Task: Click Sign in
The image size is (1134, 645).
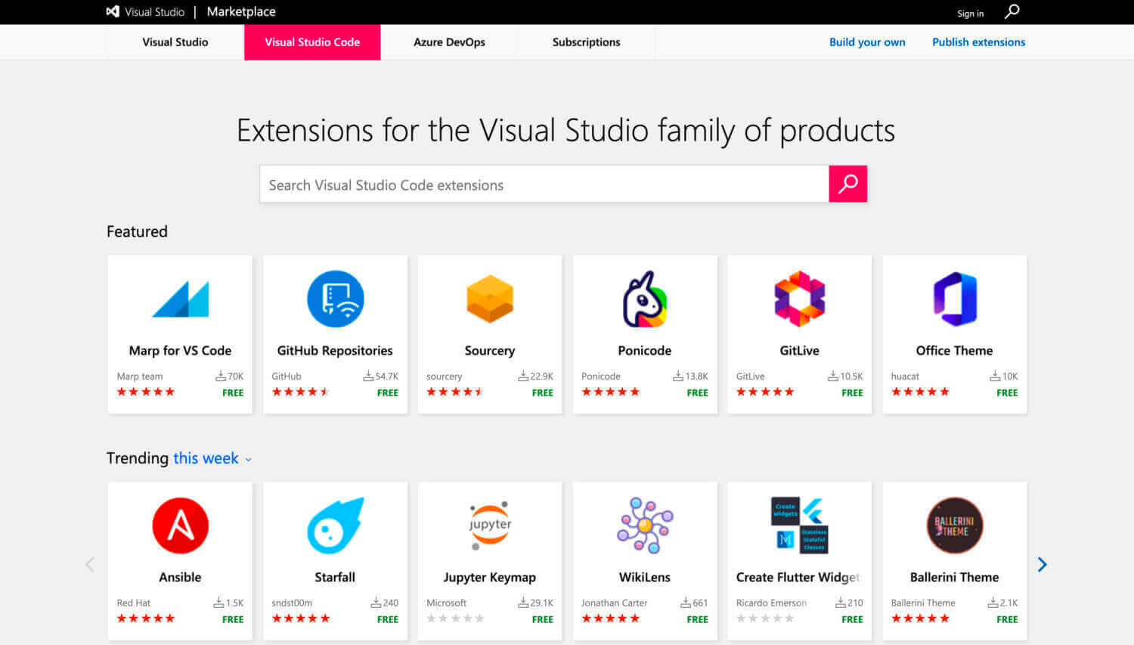Action: (x=970, y=14)
